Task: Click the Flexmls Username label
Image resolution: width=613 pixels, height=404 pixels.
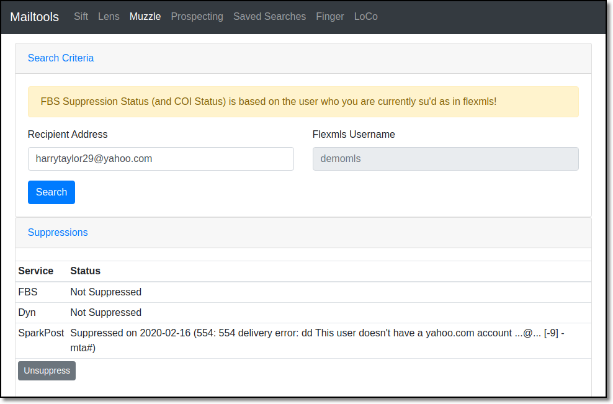Action: point(354,135)
